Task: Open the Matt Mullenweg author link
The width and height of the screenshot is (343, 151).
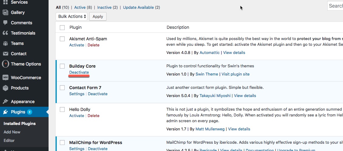Action: 210,129
